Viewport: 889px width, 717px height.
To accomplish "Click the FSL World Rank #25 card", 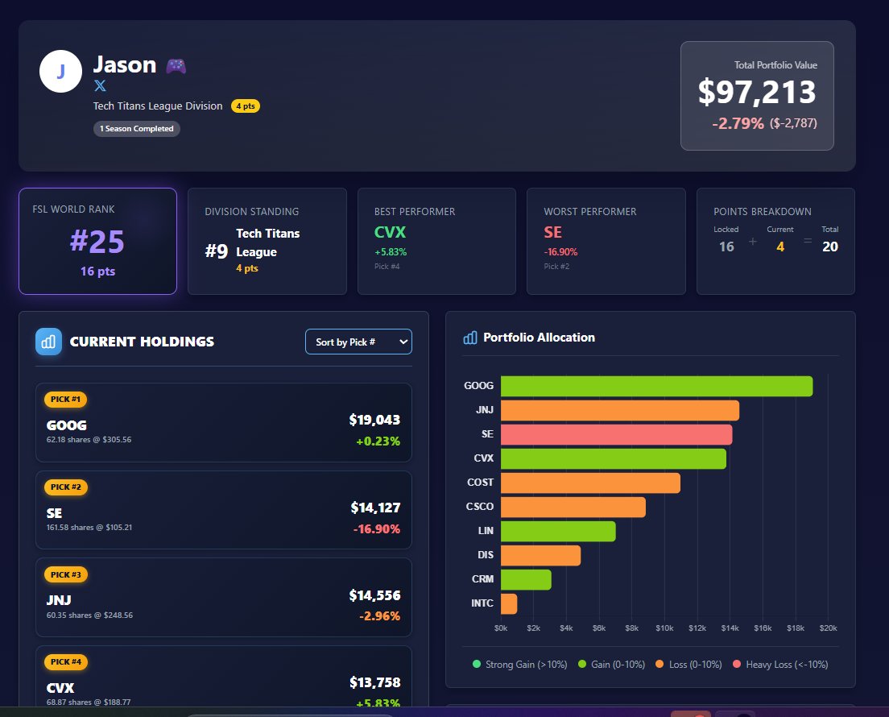I will [x=97, y=241].
